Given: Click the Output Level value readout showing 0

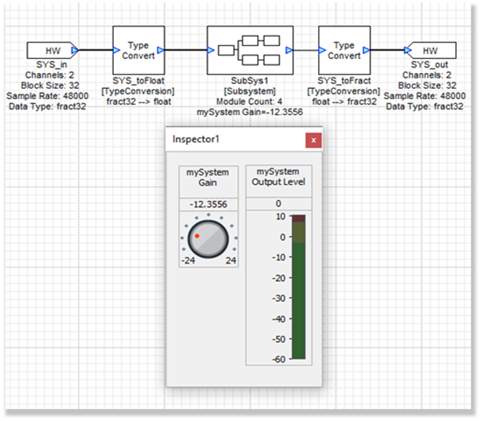Looking at the screenshot, I should pos(278,204).
